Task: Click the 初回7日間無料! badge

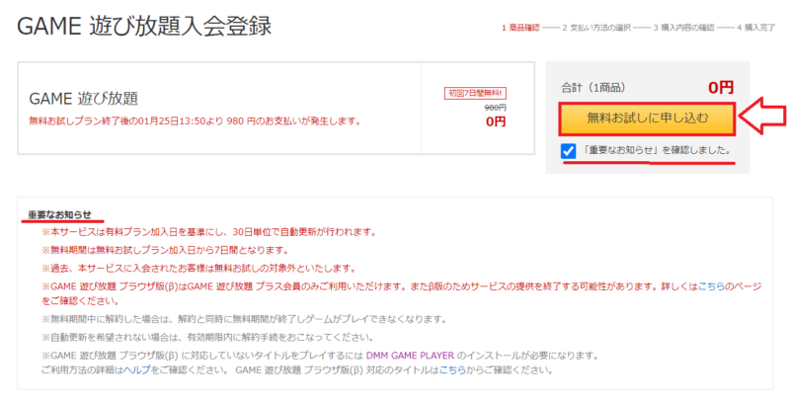Action: click(475, 93)
